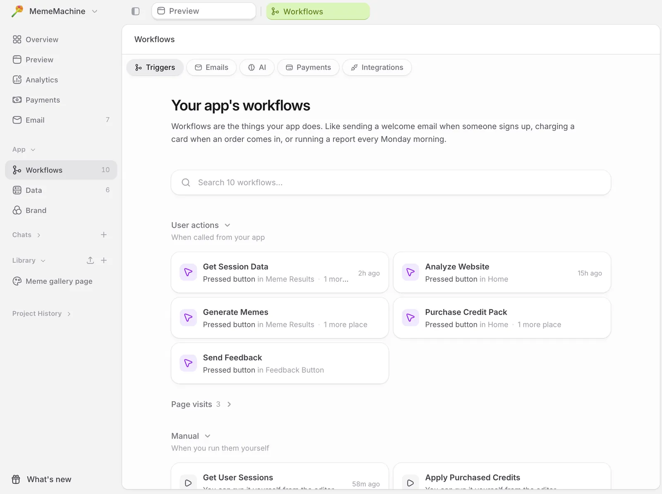Click the palette icon beside Meme gallery page
662x494 pixels.
point(17,281)
